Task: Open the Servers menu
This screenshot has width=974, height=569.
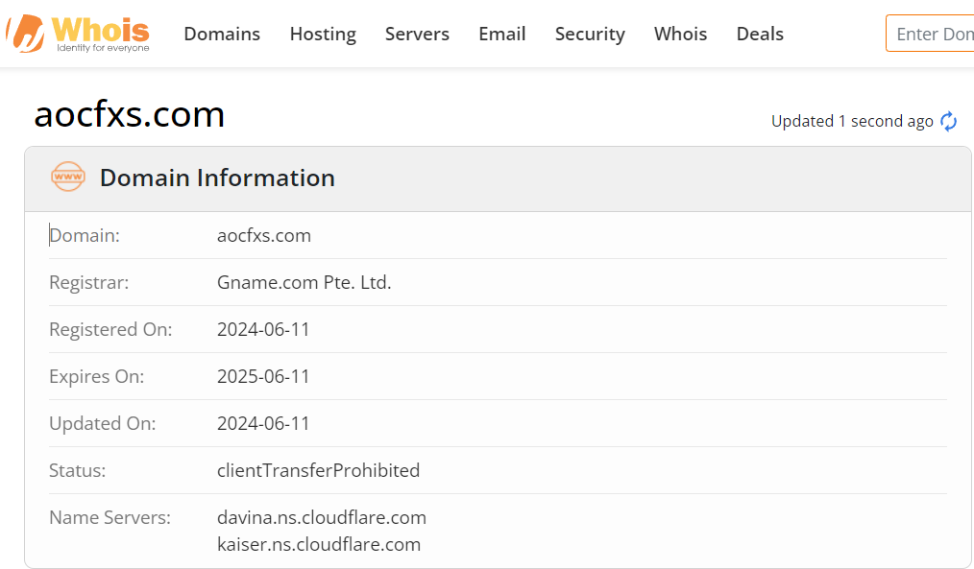Action: [417, 34]
